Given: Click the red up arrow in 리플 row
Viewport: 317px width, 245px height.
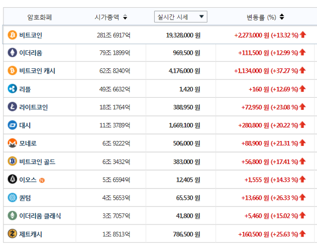Looking at the screenshot, I should pyautogui.click(x=302, y=88).
